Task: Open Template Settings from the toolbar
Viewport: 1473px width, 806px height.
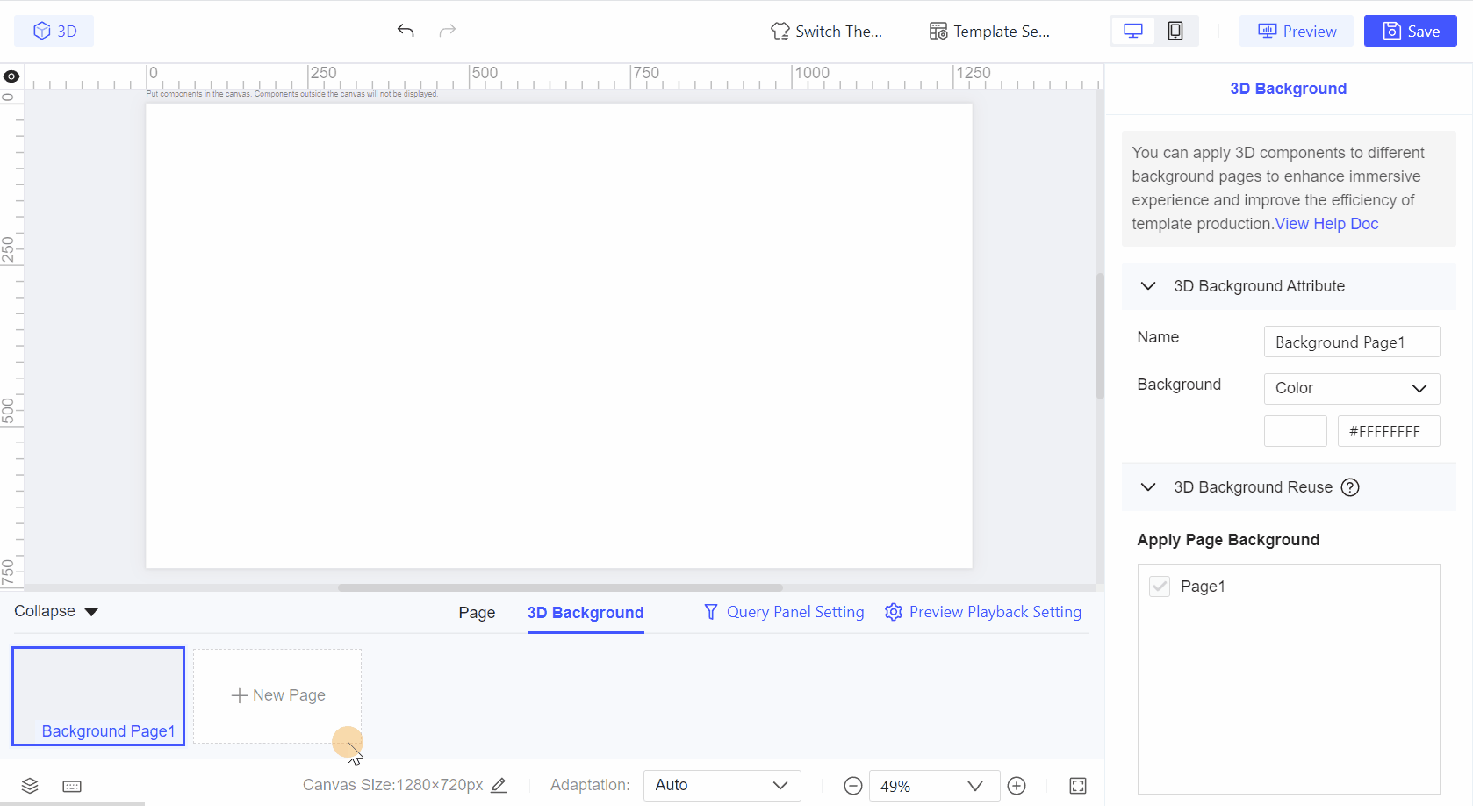Action: tap(988, 31)
